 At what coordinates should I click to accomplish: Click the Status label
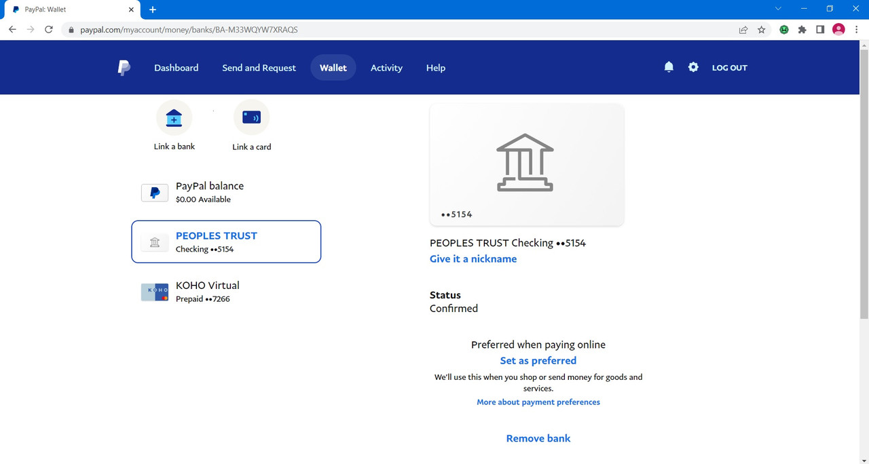445,295
